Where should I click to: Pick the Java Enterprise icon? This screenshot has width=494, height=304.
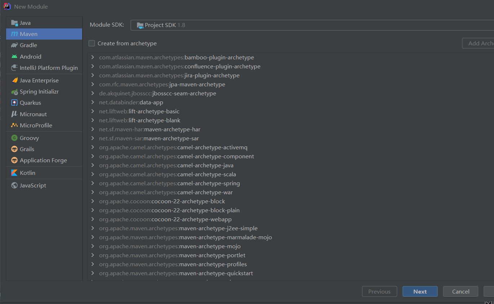[x=14, y=80]
